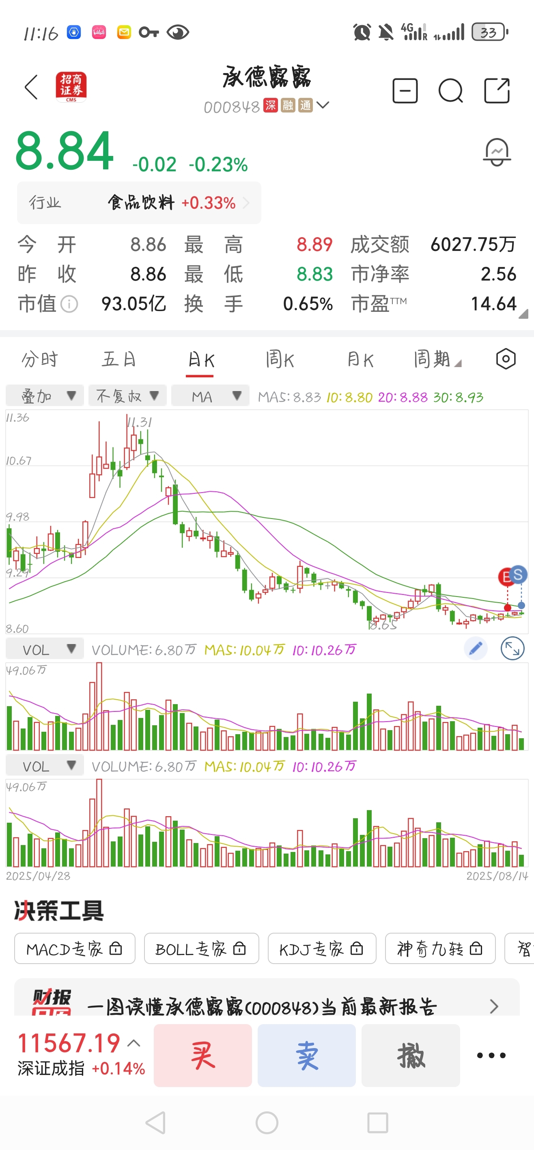The height and width of the screenshot is (1150, 534).
Task: Switch to the 五日 tab
Action: click(118, 359)
